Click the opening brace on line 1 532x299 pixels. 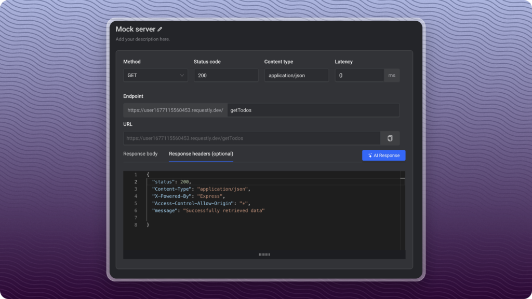coord(148,175)
